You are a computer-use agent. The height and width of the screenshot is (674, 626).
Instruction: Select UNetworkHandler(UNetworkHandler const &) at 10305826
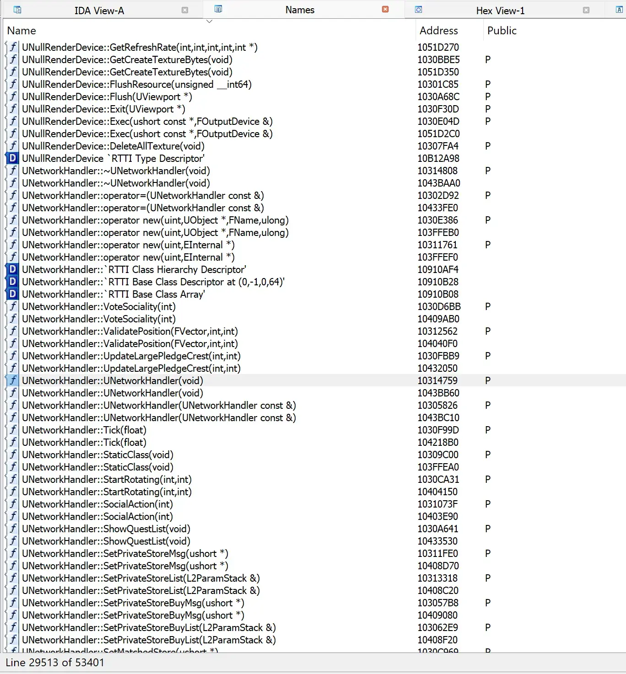point(159,405)
